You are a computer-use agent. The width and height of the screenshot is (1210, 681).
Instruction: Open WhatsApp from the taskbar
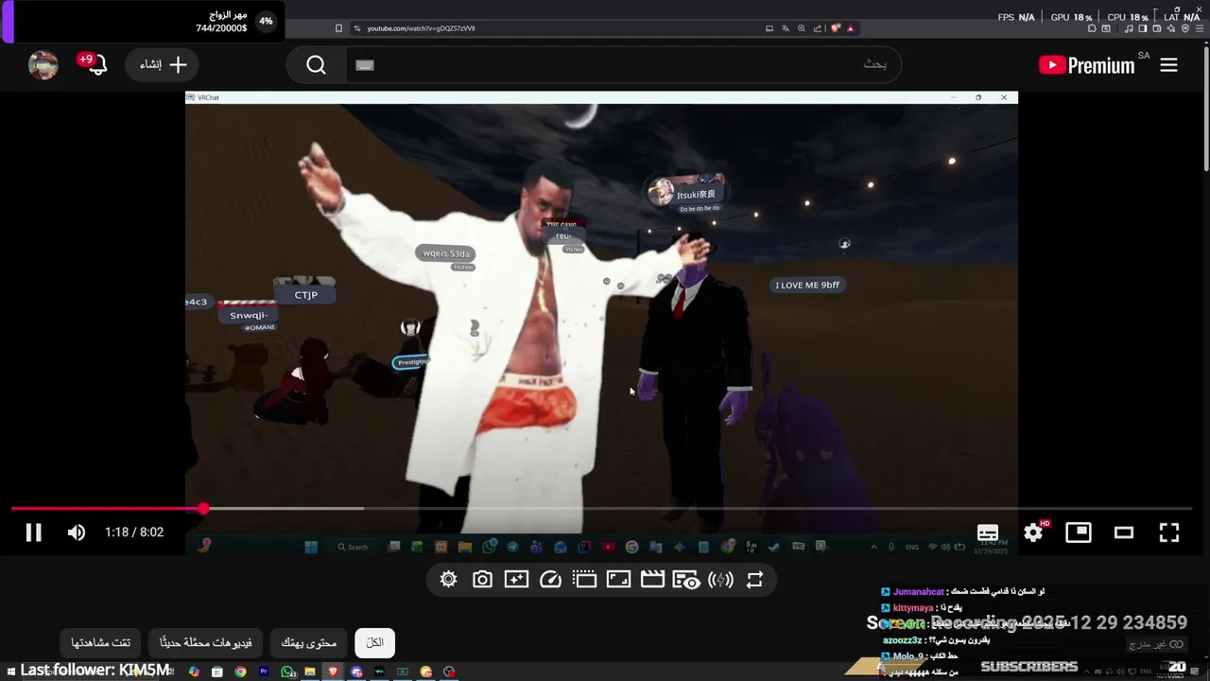(287, 672)
